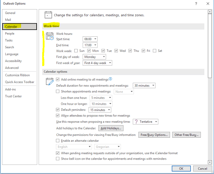Viewport: 214px width, 174px height.
Task: Open the English alternate calendar language dropdown
Action: (x=74, y=147)
